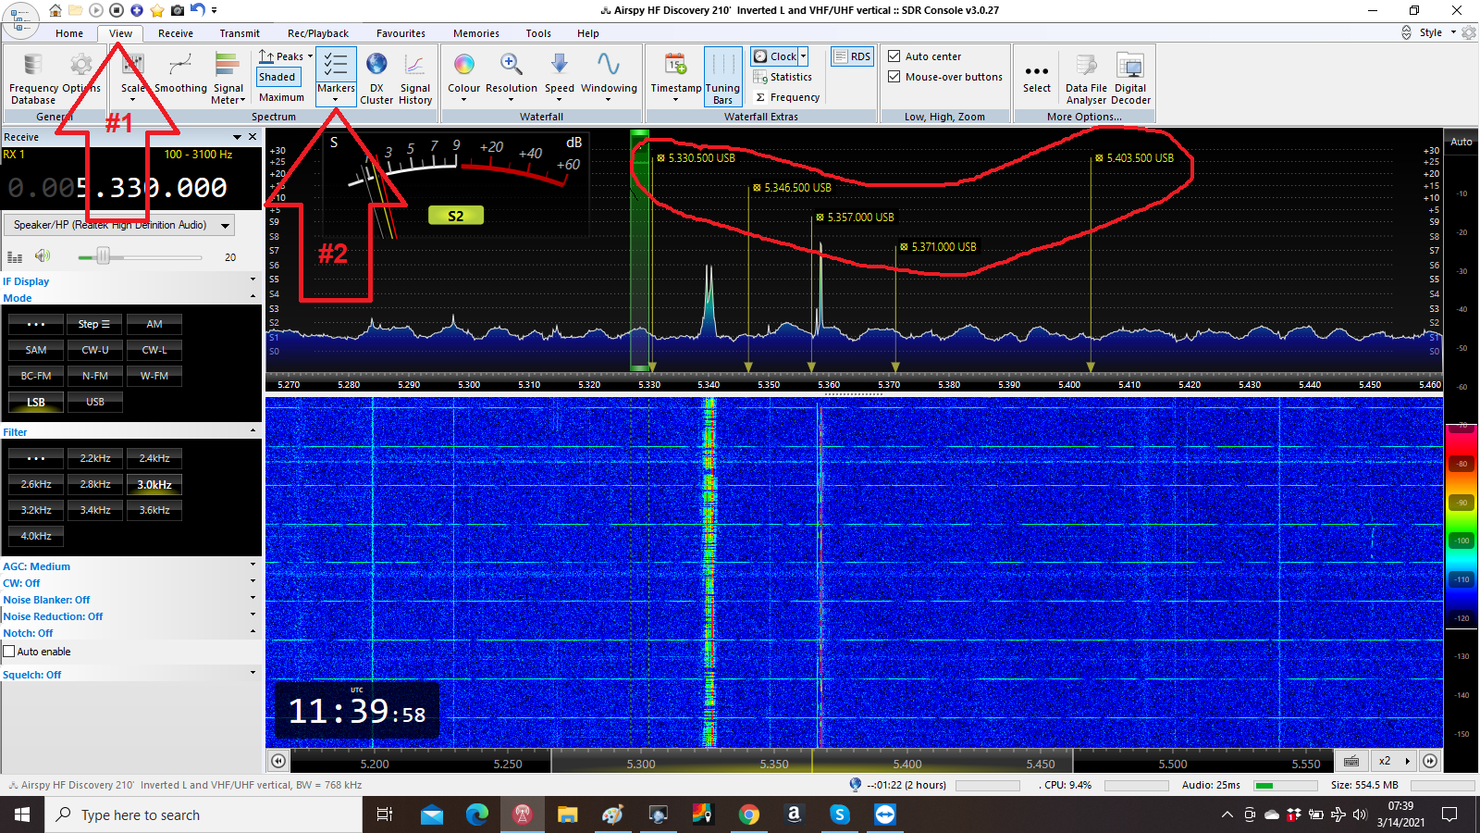The width and height of the screenshot is (1480, 833).
Task: Click the Signal History icon
Action: click(x=415, y=65)
